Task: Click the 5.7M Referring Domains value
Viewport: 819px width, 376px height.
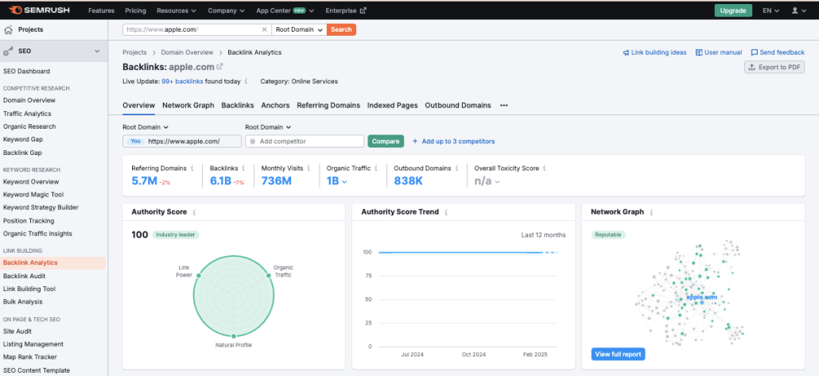Action: 144,181
